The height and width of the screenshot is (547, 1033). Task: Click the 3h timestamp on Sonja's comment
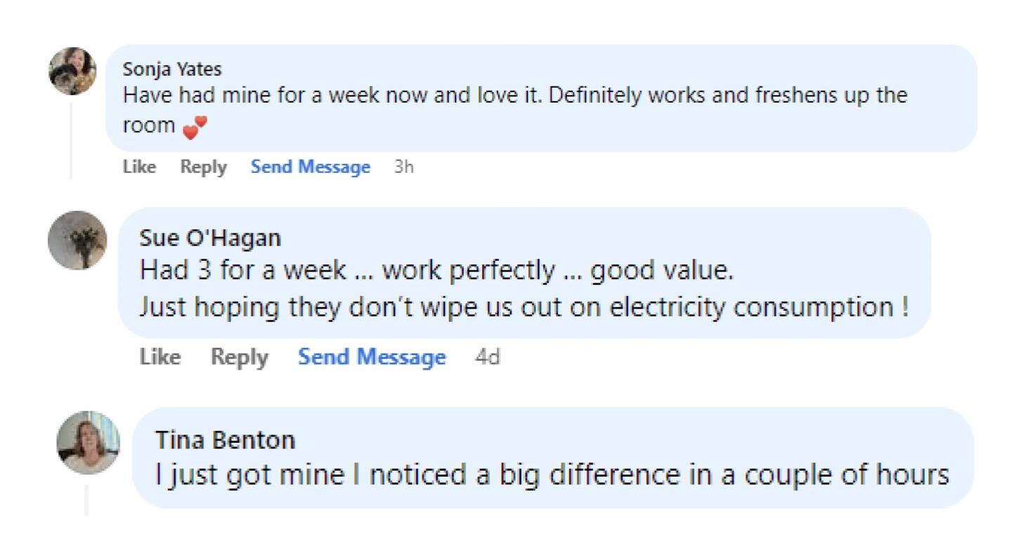point(404,167)
